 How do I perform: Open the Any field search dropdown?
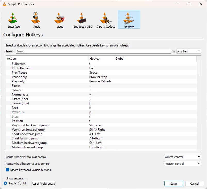(x=189, y=51)
